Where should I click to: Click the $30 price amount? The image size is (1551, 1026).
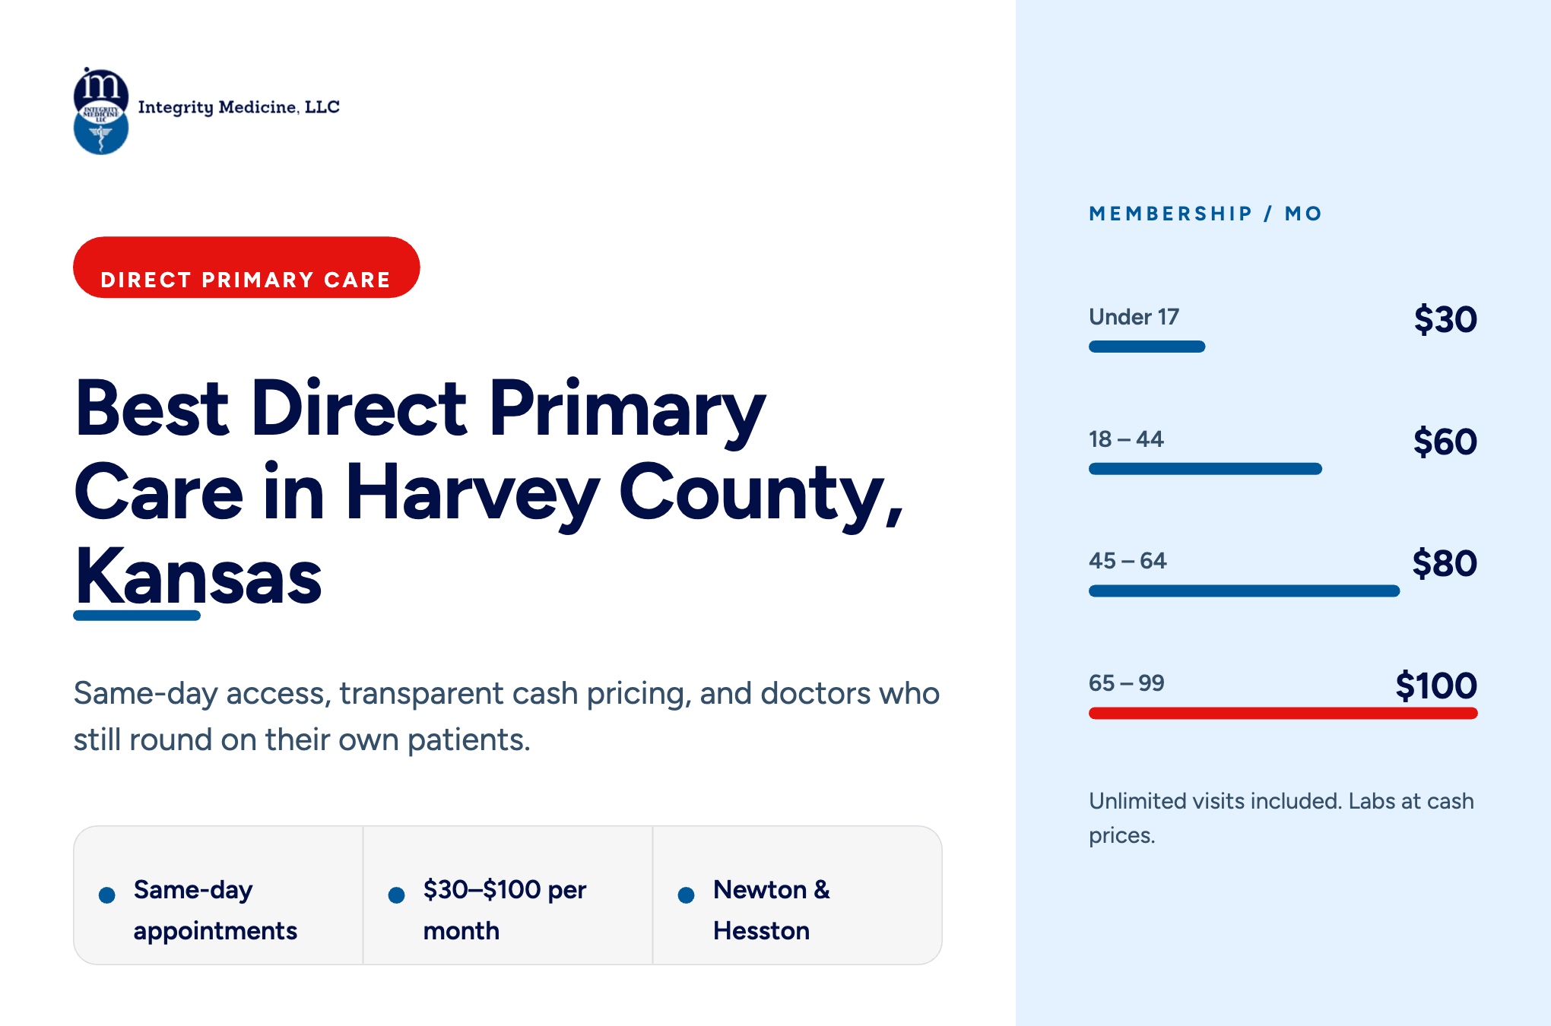pyautogui.click(x=1445, y=319)
